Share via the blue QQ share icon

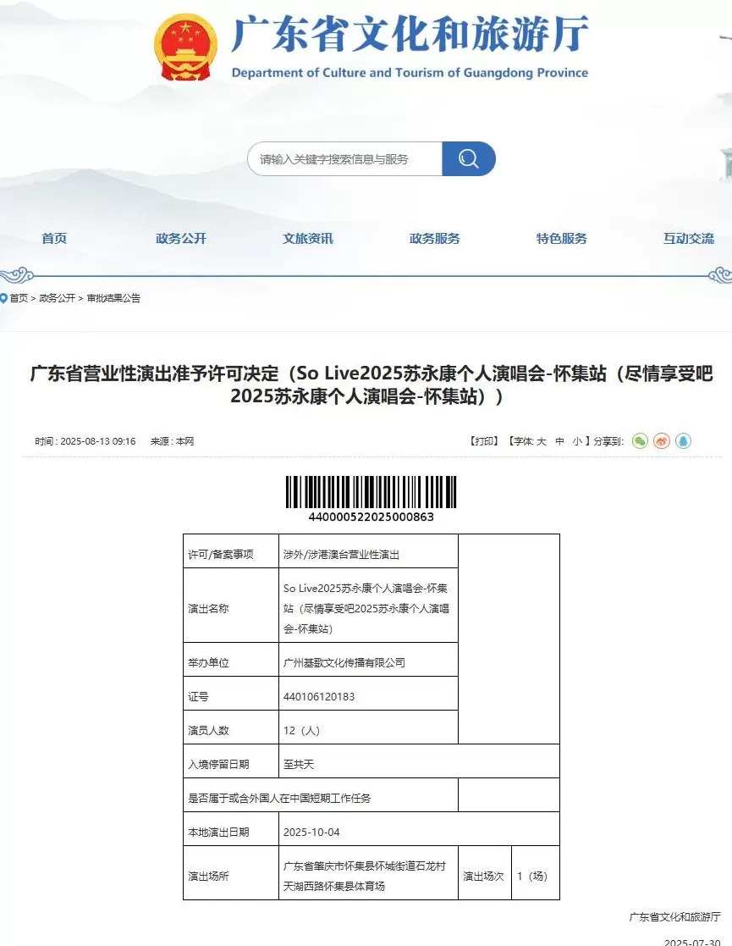tap(683, 441)
